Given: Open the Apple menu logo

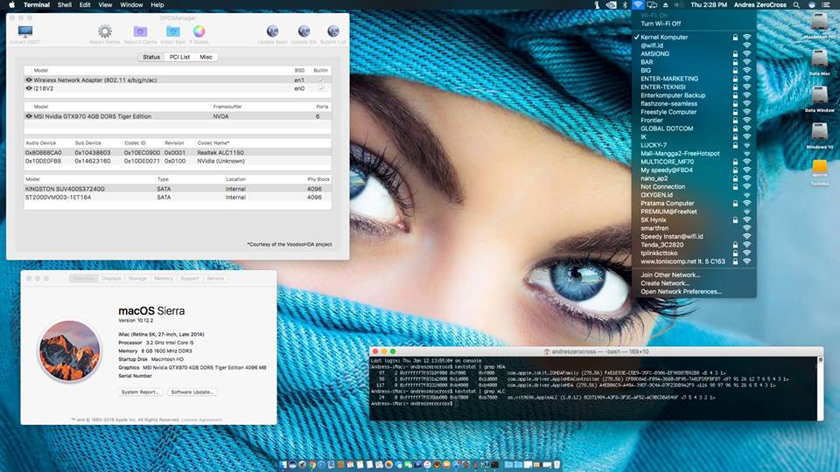Looking at the screenshot, I should [x=11, y=5].
